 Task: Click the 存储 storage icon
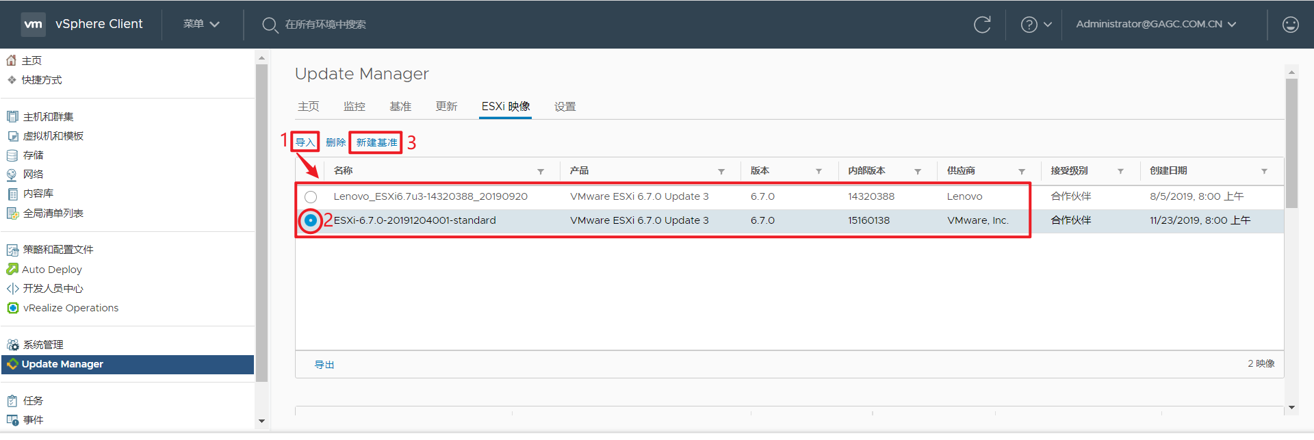(x=12, y=155)
